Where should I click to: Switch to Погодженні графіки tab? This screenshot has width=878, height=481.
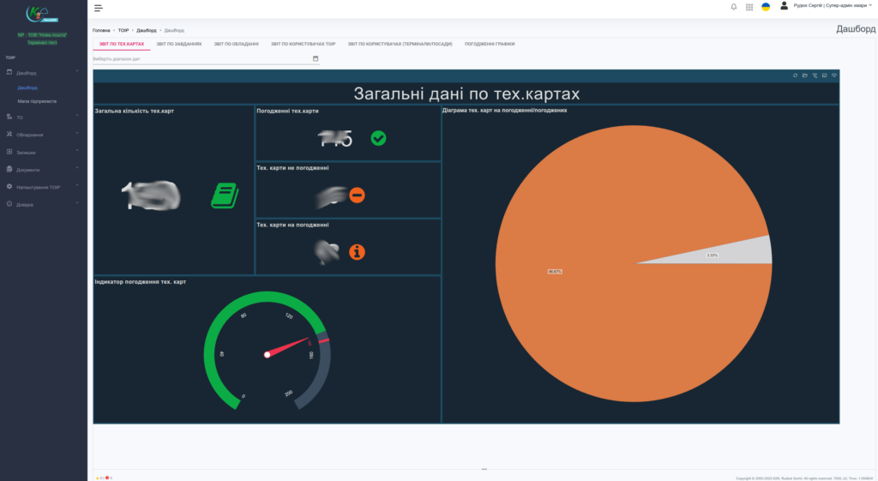pyautogui.click(x=490, y=43)
